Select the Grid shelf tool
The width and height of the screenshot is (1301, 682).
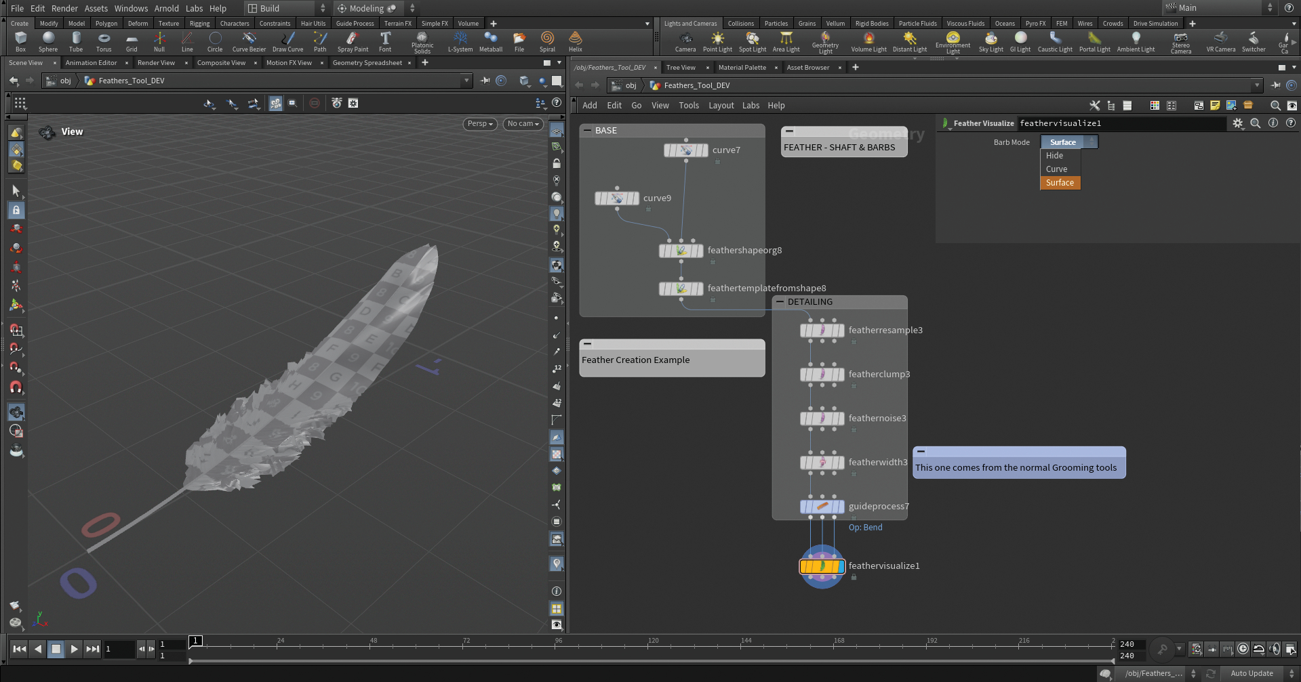(132, 41)
